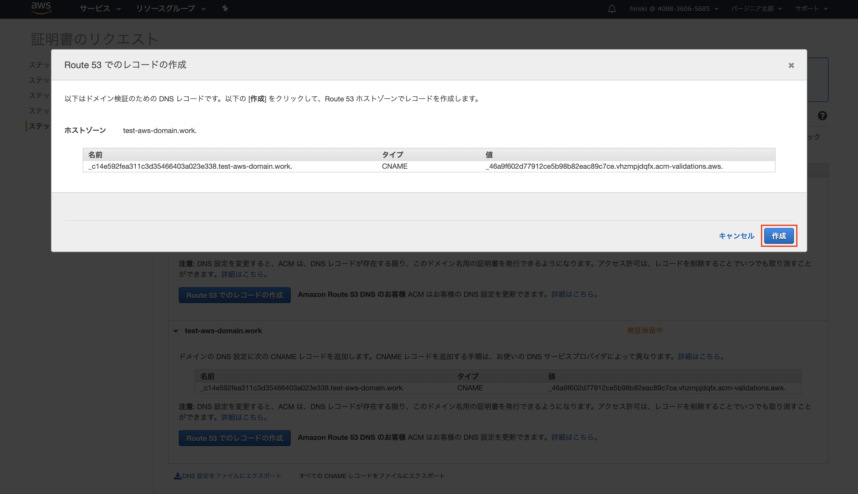Select the CNAME record name in dialog table

(190, 166)
